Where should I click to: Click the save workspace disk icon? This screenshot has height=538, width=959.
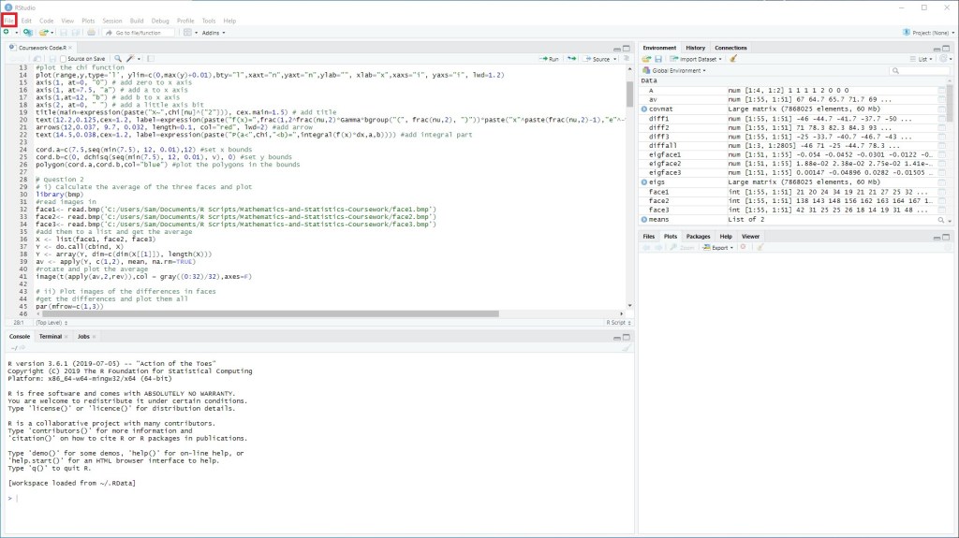coord(657,59)
